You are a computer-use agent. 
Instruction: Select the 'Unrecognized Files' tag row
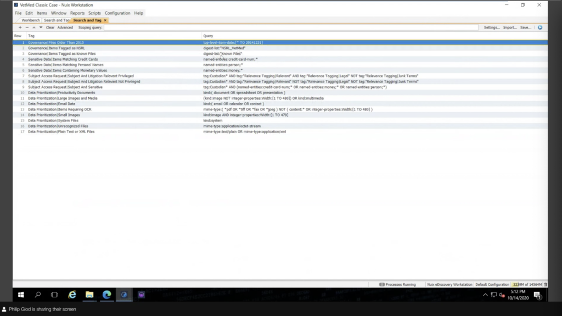(x=280, y=126)
